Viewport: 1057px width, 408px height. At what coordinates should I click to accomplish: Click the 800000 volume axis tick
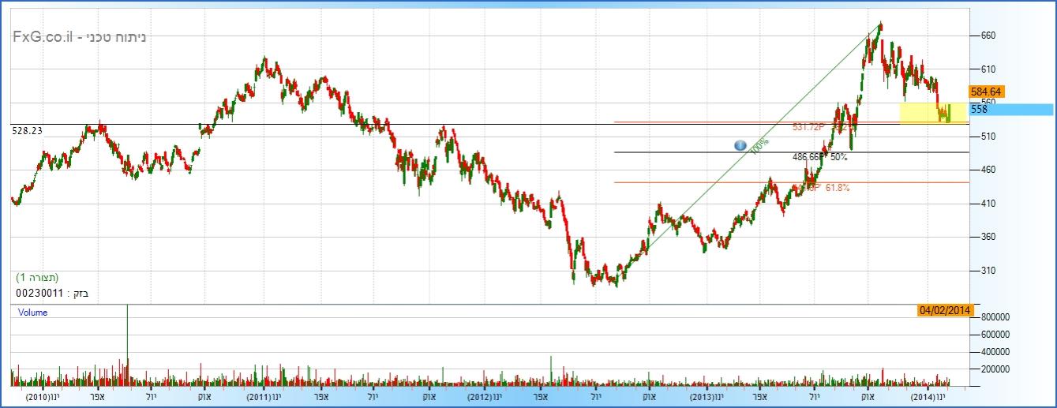tap(993, 316)
